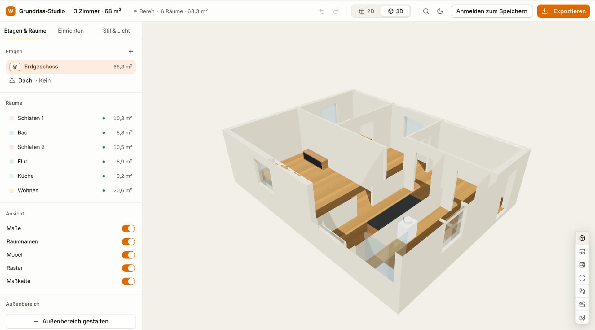
Task: Add a new floor with plus icon
Action: click(131, 51)
